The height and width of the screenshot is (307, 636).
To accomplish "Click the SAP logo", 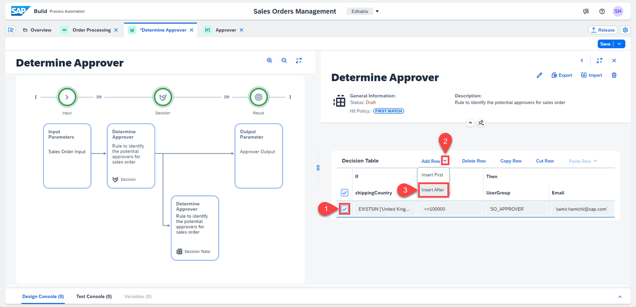I will click(21, 11).
